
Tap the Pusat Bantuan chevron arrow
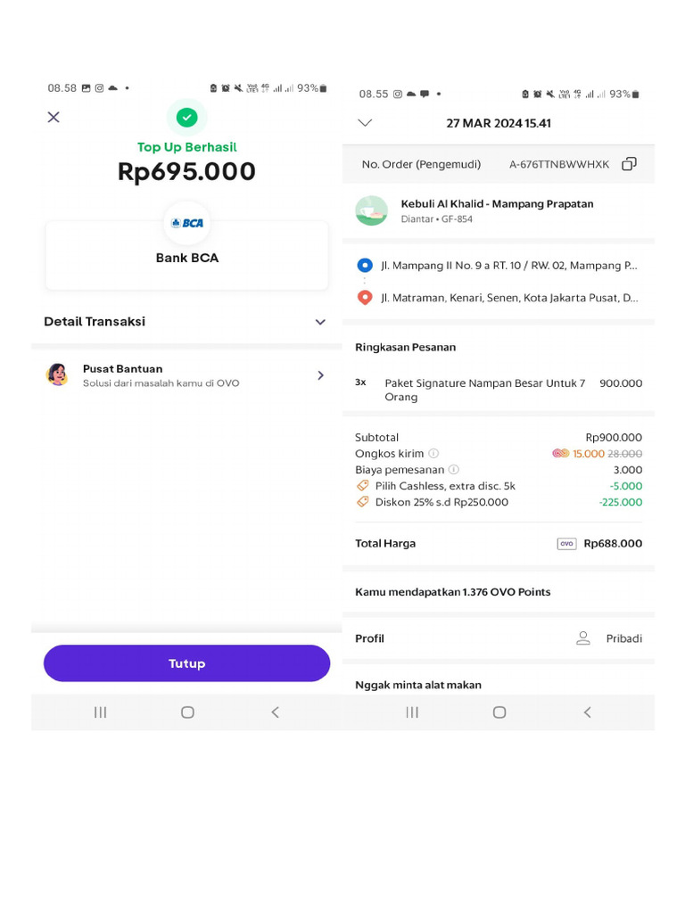(x=320, y=375)
